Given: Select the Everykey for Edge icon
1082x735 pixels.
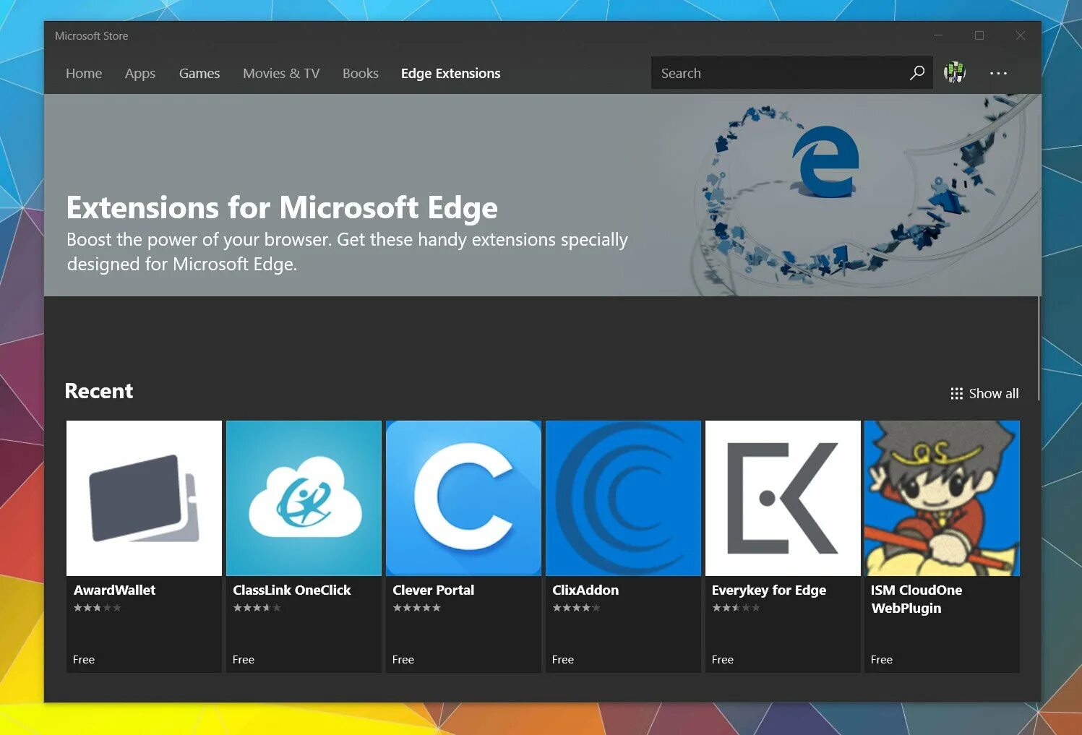Looking at the screenshot, I should 783,498.
